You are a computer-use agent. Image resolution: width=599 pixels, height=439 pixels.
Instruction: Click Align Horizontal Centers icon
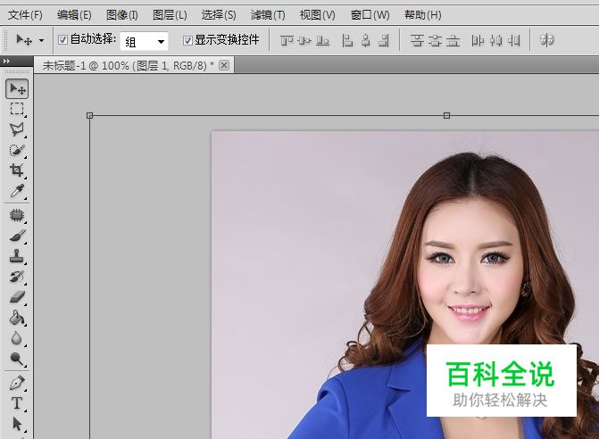(366, 40)
